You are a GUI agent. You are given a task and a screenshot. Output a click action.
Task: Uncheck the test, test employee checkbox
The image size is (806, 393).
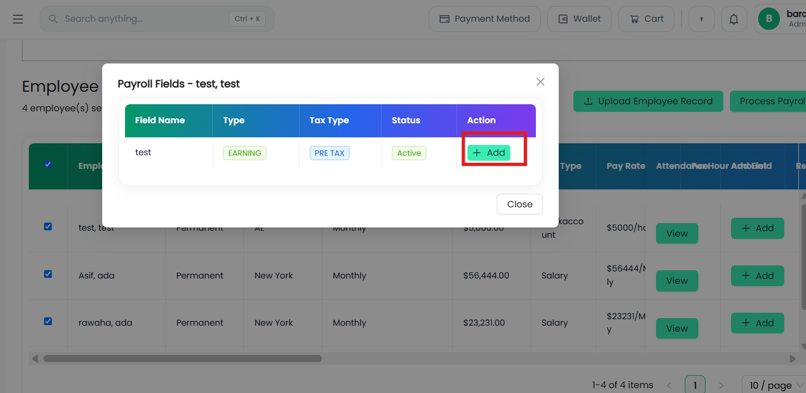[48, 226]
